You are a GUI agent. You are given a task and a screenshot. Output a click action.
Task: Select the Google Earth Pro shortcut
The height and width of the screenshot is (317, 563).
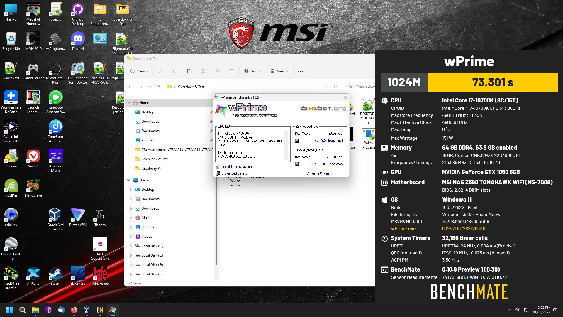(x=11, y=249)
